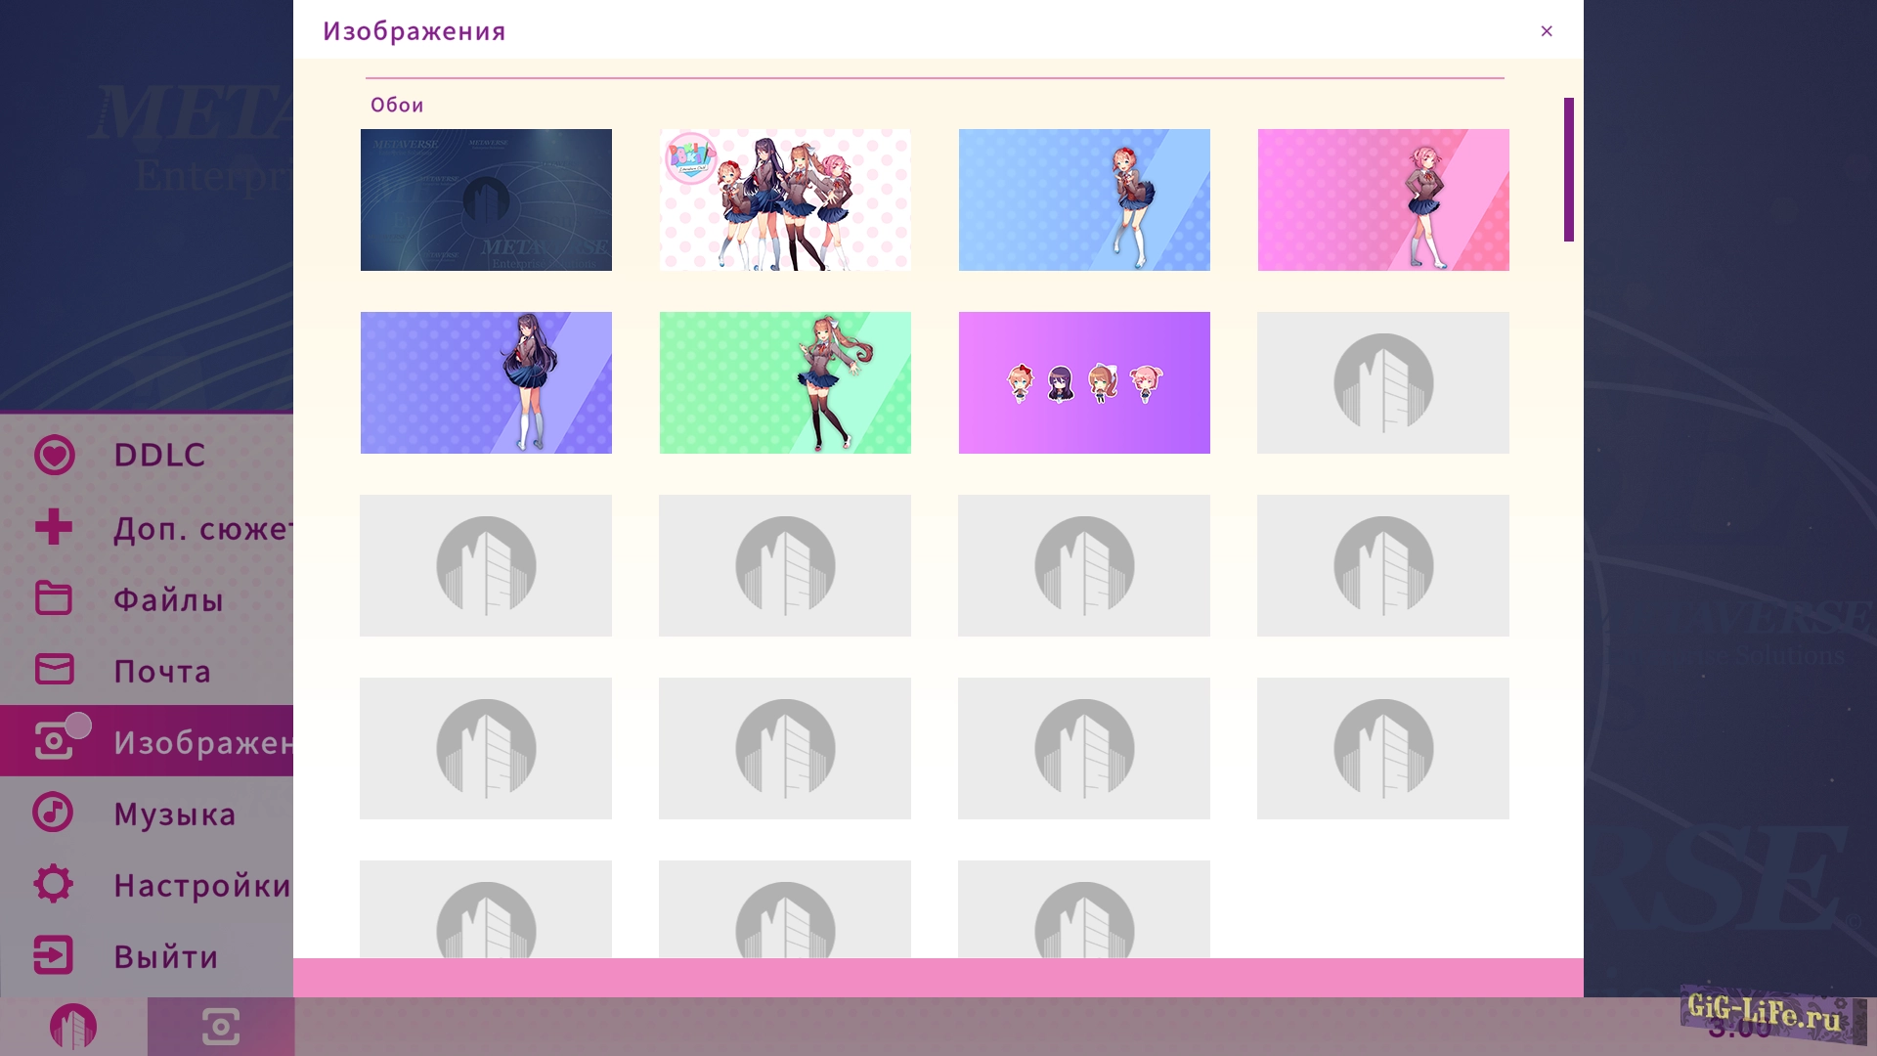Pick the pink Natsuki wallpaper
Image resolution: width=1877 pixels, height=1056 pixels.
(x=1383, y=199)
